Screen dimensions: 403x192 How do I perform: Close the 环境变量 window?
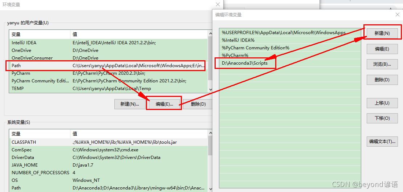click(x=218, y=4)
